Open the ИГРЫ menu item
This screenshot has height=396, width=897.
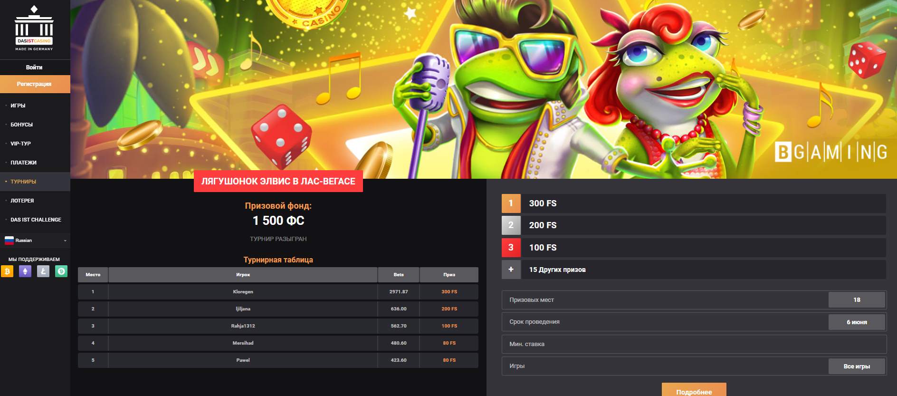tap(18, 106)
